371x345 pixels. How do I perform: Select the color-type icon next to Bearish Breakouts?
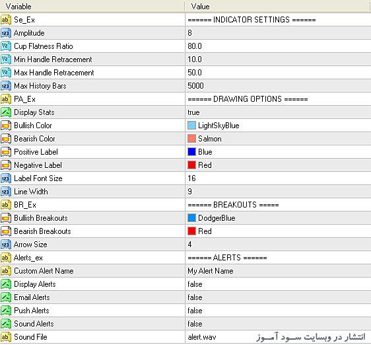[x=6, y=231]
